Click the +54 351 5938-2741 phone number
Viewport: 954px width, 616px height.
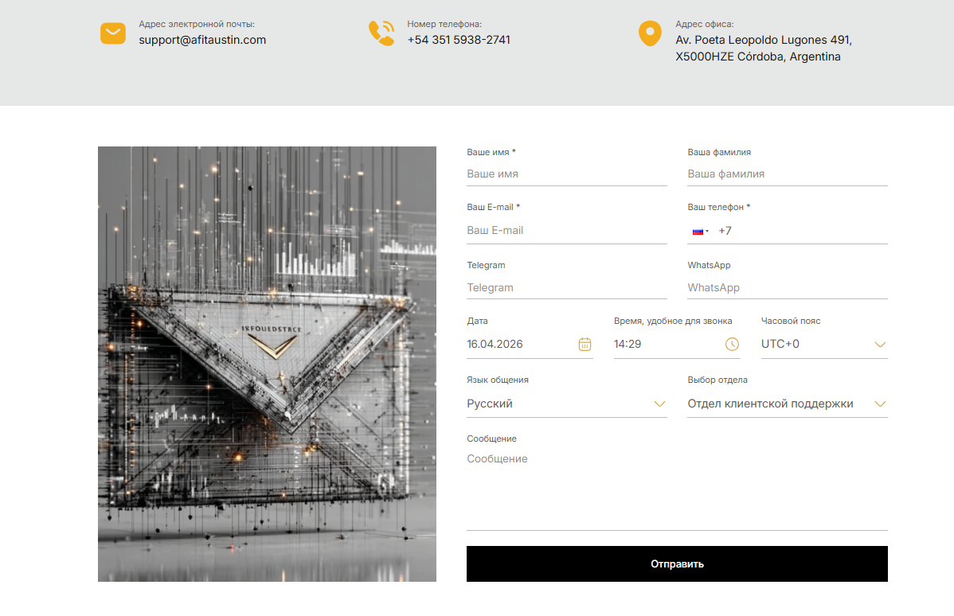(459, 40)
